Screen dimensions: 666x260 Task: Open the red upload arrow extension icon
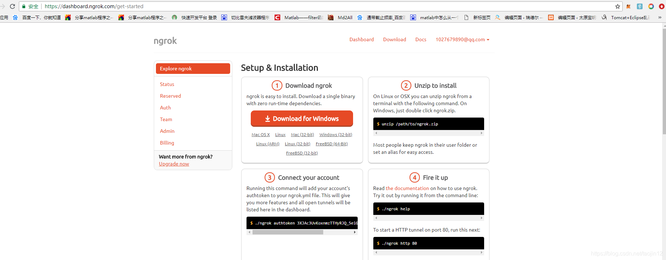point(662,6)
